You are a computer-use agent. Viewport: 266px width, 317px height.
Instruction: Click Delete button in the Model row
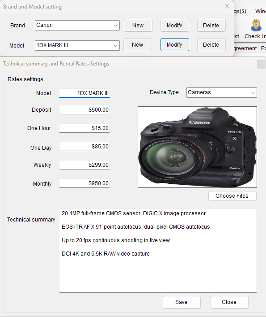211,45
